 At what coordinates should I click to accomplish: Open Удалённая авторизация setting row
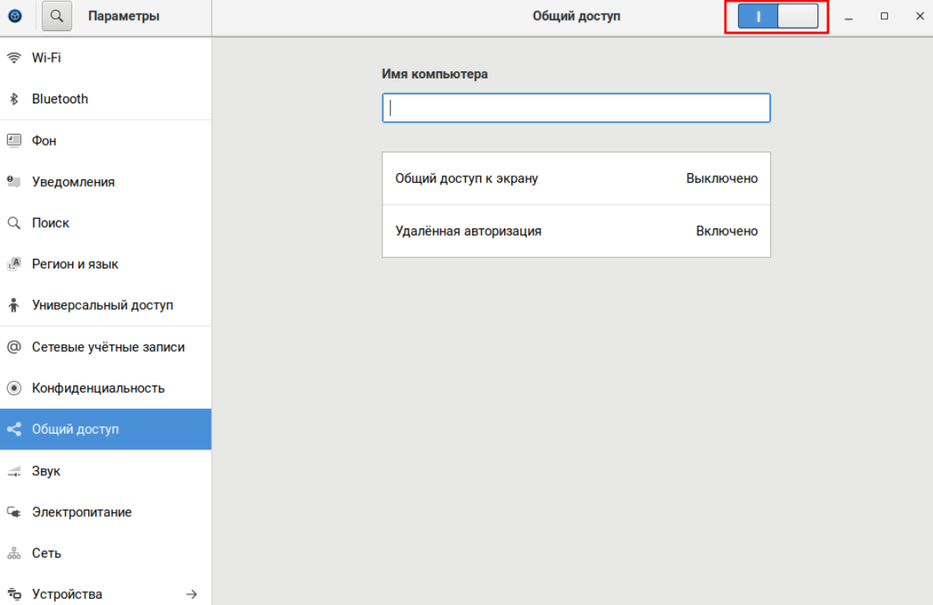pos(576,232)
